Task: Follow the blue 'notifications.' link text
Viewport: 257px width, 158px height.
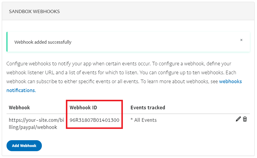Action: coord(21,90)
